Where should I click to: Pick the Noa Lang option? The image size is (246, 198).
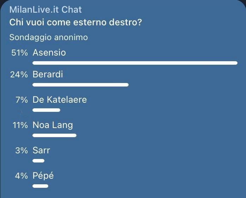point(53,125)
